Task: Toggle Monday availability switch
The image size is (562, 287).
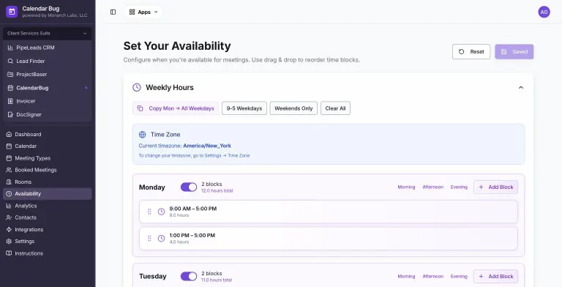Action: point(189,187)
